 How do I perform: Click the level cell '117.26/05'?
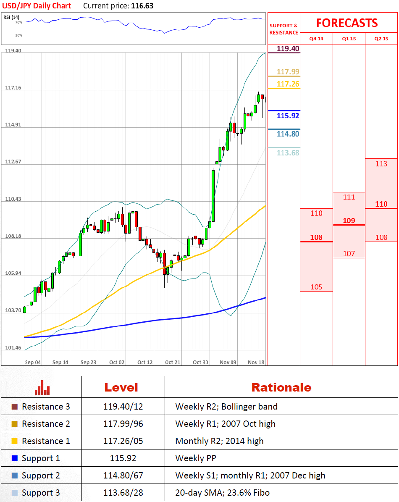point(123,441)
